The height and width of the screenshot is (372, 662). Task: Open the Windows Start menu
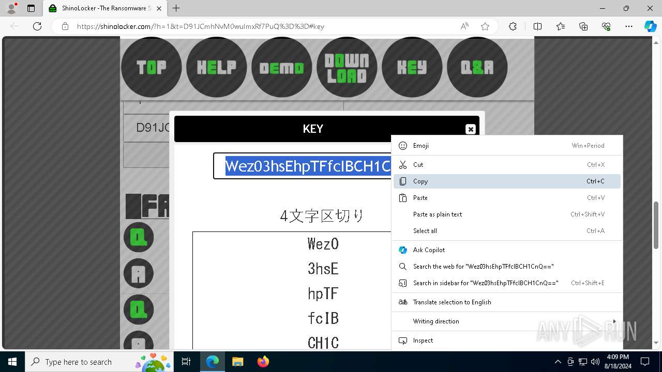point(12,362)
